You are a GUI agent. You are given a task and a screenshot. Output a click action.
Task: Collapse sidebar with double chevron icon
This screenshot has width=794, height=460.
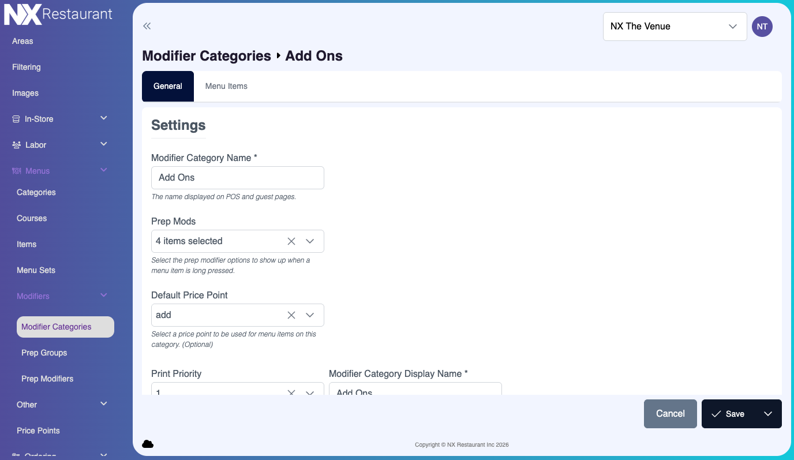tap(147, 26)
